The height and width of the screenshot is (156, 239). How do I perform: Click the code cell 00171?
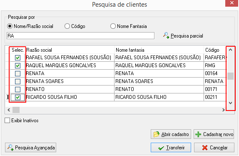[215, 89]
